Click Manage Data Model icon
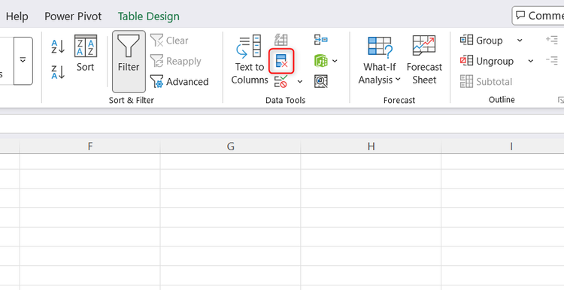Viewport: 564px width, 290px height. (x=320, y=82)
